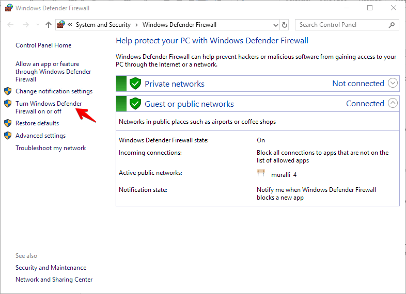Click the shield icon beside Advanced settings
Image resolution: width=406 pixels, height=294 pixels.
point(8,135)
